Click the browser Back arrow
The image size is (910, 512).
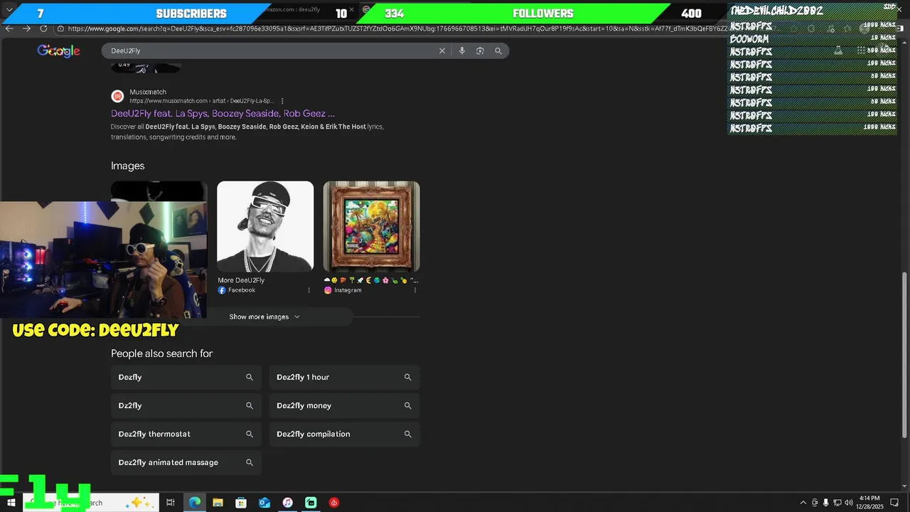[x=9, y=28]
